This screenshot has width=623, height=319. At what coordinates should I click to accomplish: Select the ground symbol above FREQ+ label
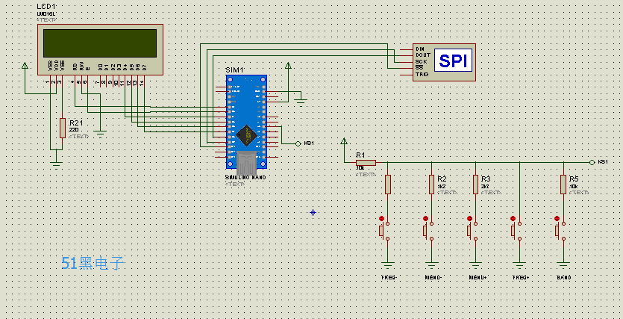(519, 265)
